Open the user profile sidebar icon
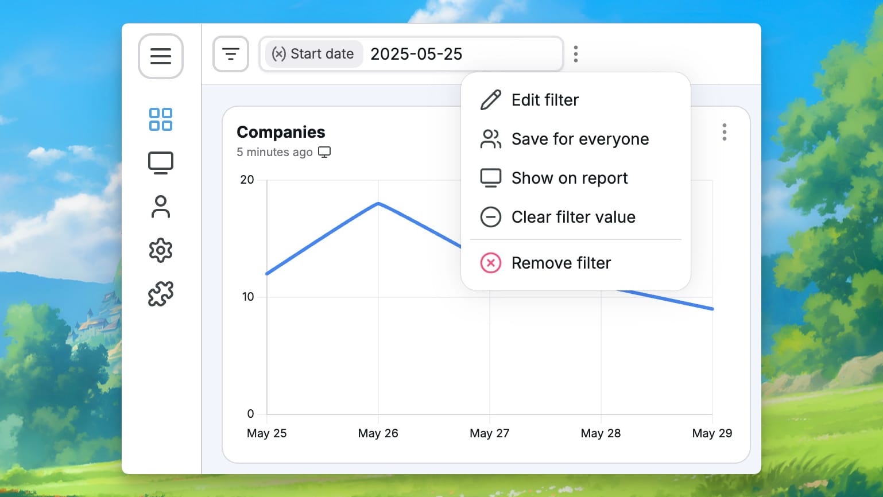Screen dimensions: 883x497 (160, 207)
